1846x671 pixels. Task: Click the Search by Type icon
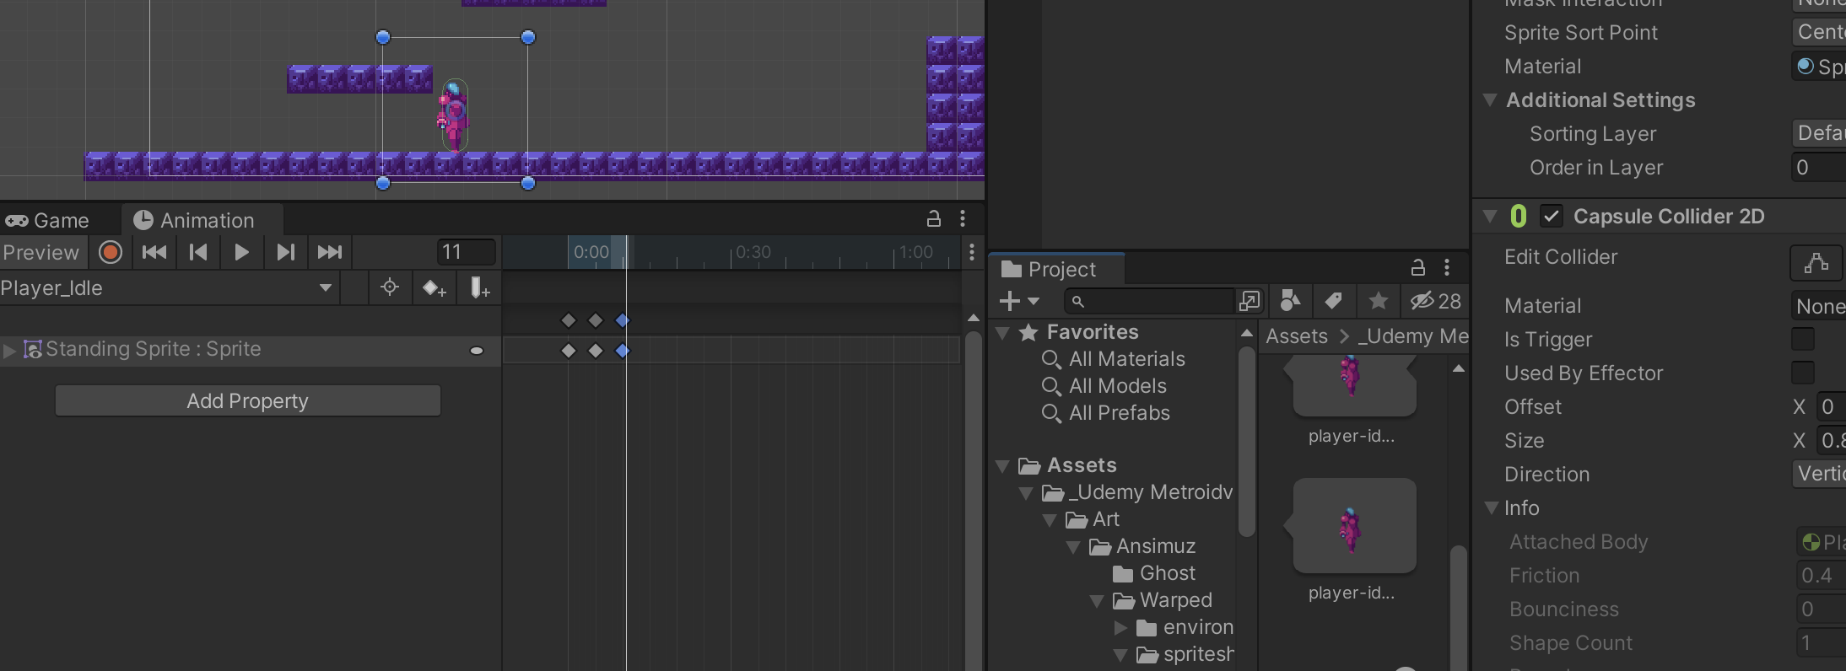[x=1290, y=301]
